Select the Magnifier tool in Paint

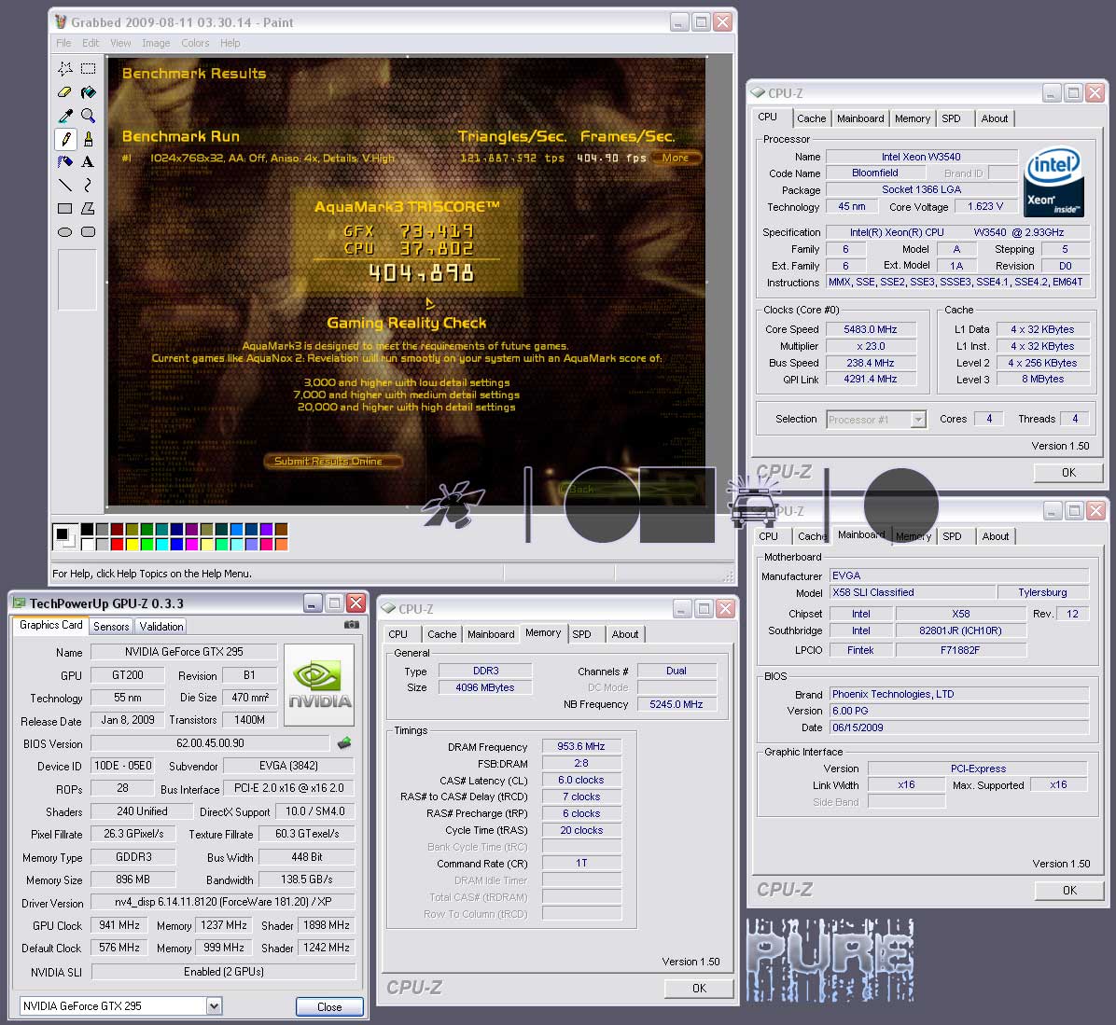[89, 116]
